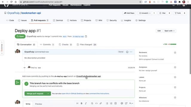191x107 pixels.
Task: Click the Merge pull request button
Action: [35, 94]
